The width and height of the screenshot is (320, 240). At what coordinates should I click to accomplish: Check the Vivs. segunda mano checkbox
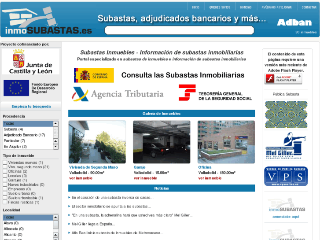[5, 167]
